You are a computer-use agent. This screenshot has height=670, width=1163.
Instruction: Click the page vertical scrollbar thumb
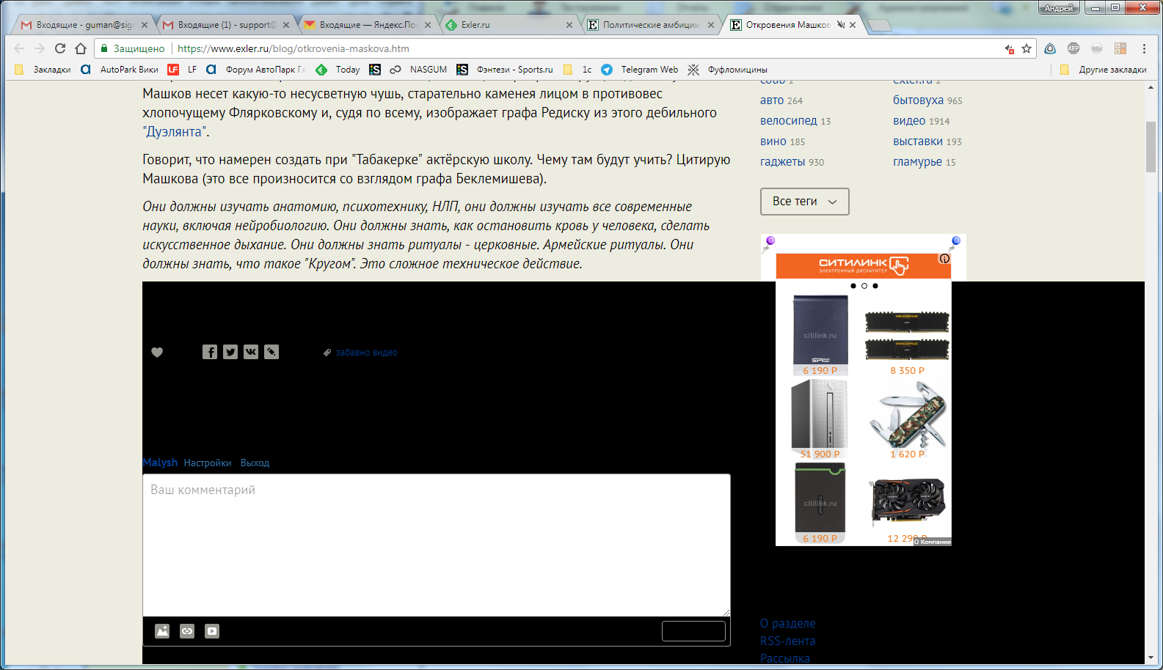(1150, 147)
